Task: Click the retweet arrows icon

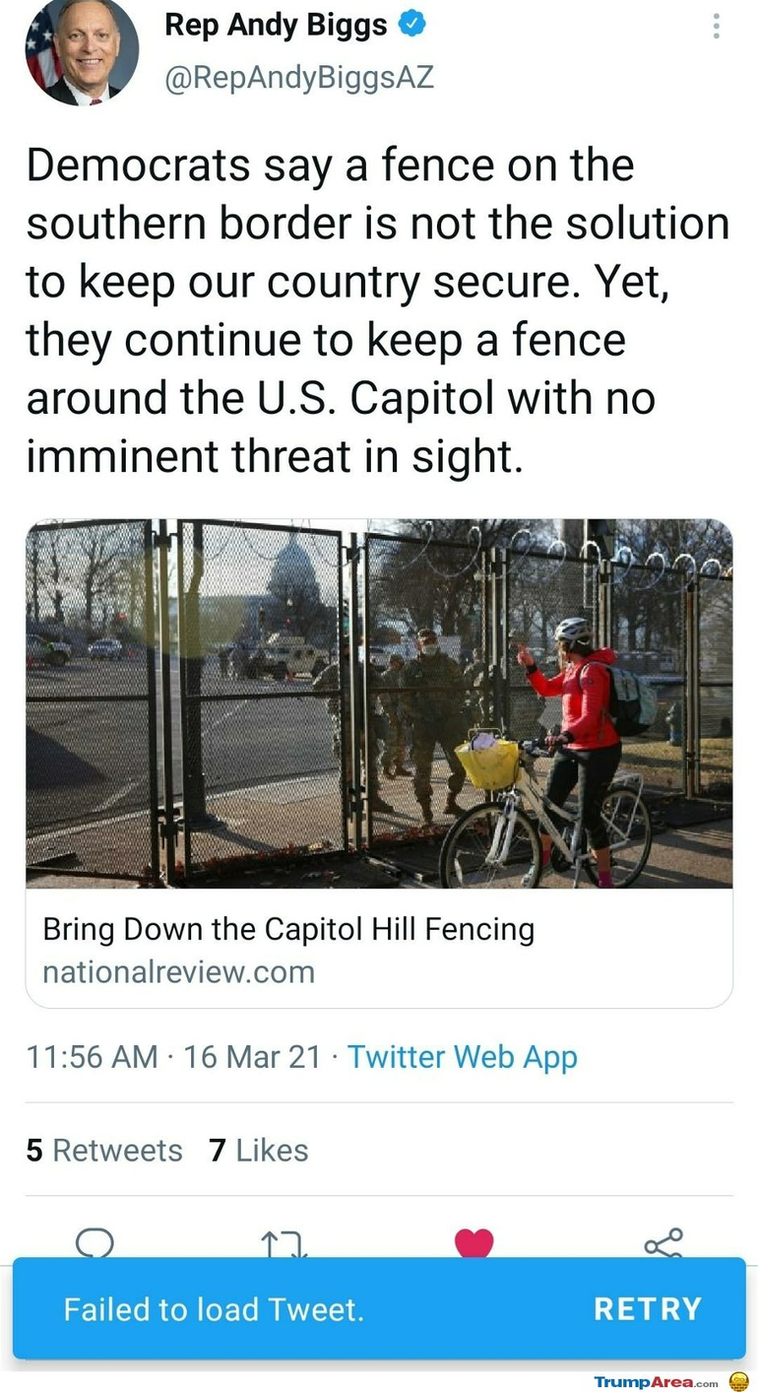Action: [284, 1244]
